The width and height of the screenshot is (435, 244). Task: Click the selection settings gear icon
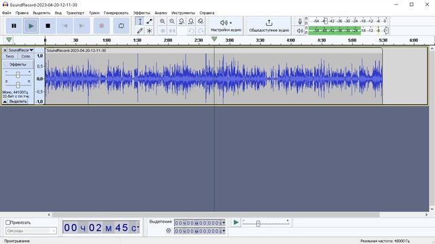[169, 230]
